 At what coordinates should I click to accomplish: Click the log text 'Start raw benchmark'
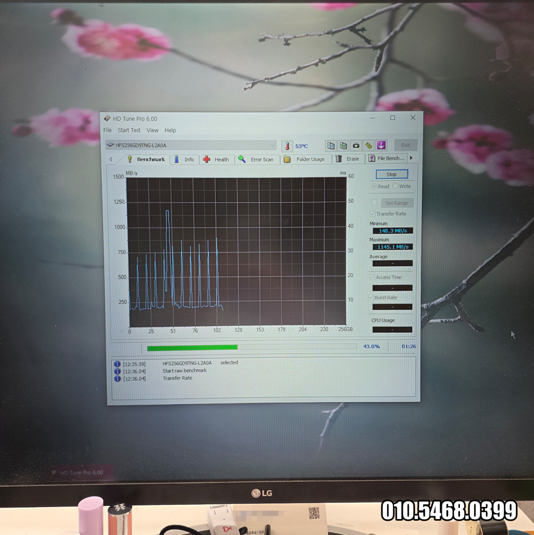[184, 371]
